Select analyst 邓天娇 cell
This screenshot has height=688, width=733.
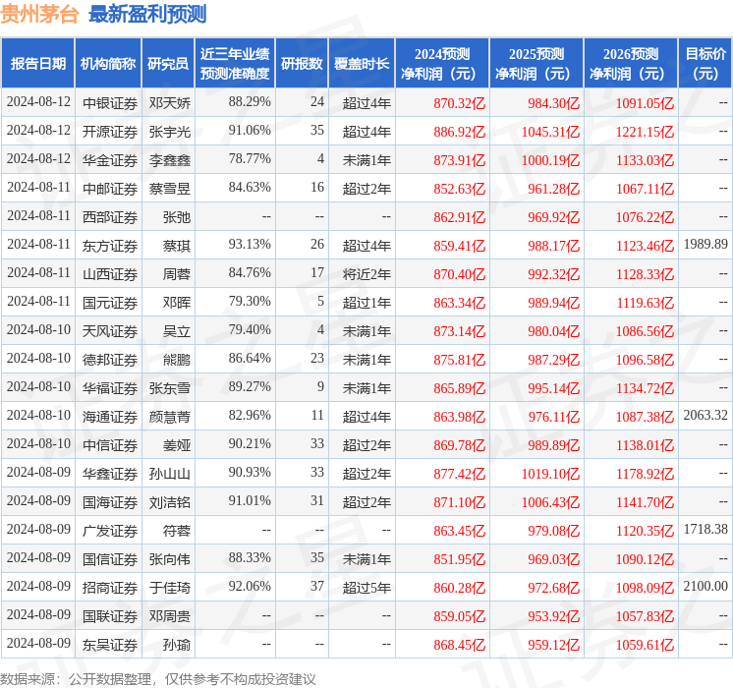(170, 103)
